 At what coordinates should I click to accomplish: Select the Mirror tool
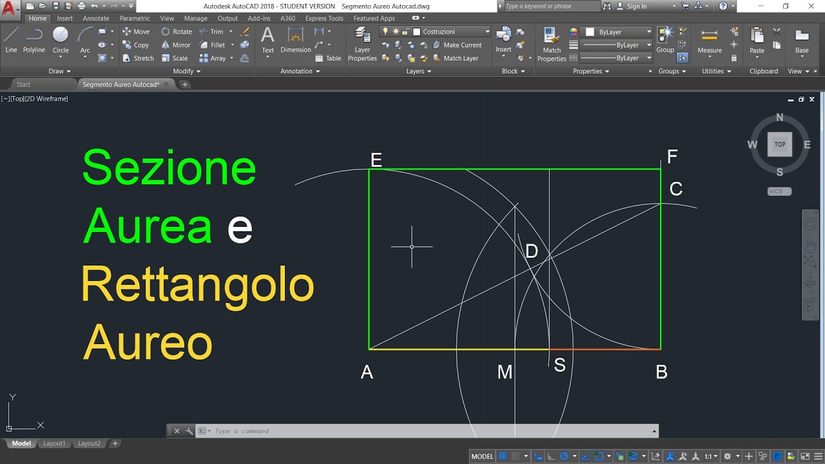(x=176, y=45)
